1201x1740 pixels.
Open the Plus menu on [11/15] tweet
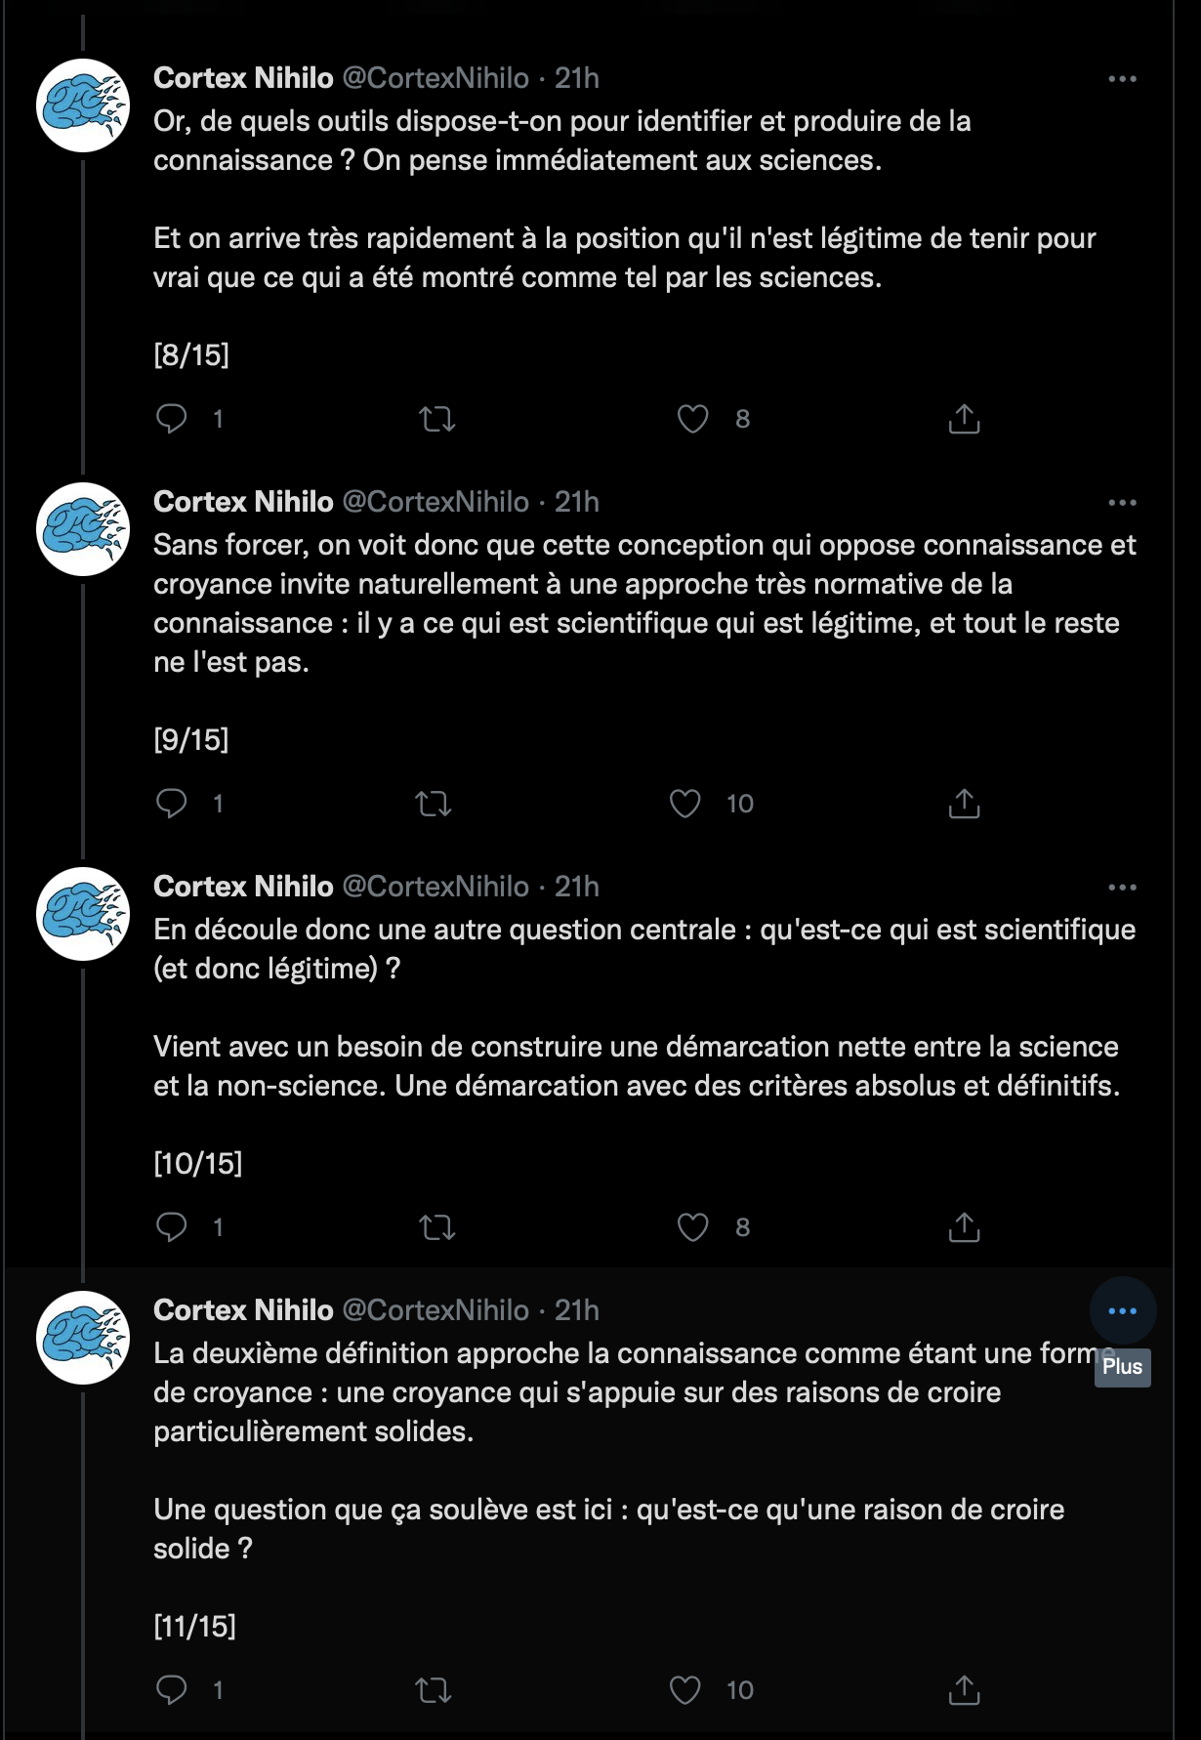pyautogui.click(x=1122, y=1311)
